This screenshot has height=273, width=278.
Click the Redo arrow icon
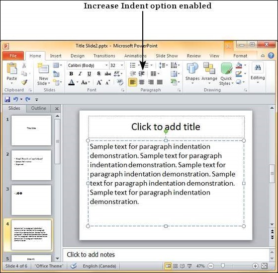coord(28,99)
